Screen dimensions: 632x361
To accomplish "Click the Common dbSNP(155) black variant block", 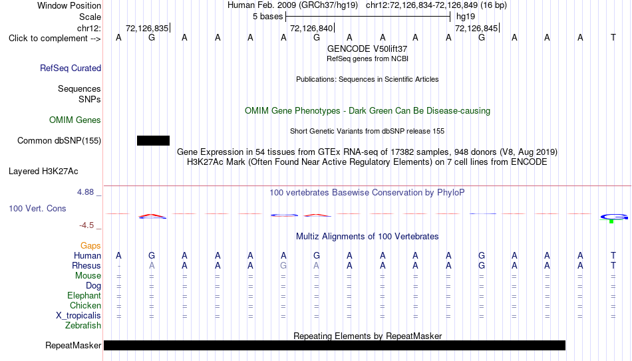I will (153, 141).
